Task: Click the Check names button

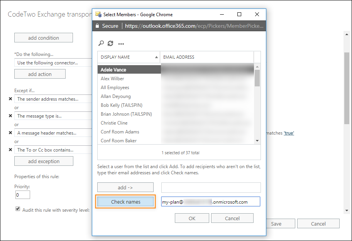Action: tap(125, 201)
